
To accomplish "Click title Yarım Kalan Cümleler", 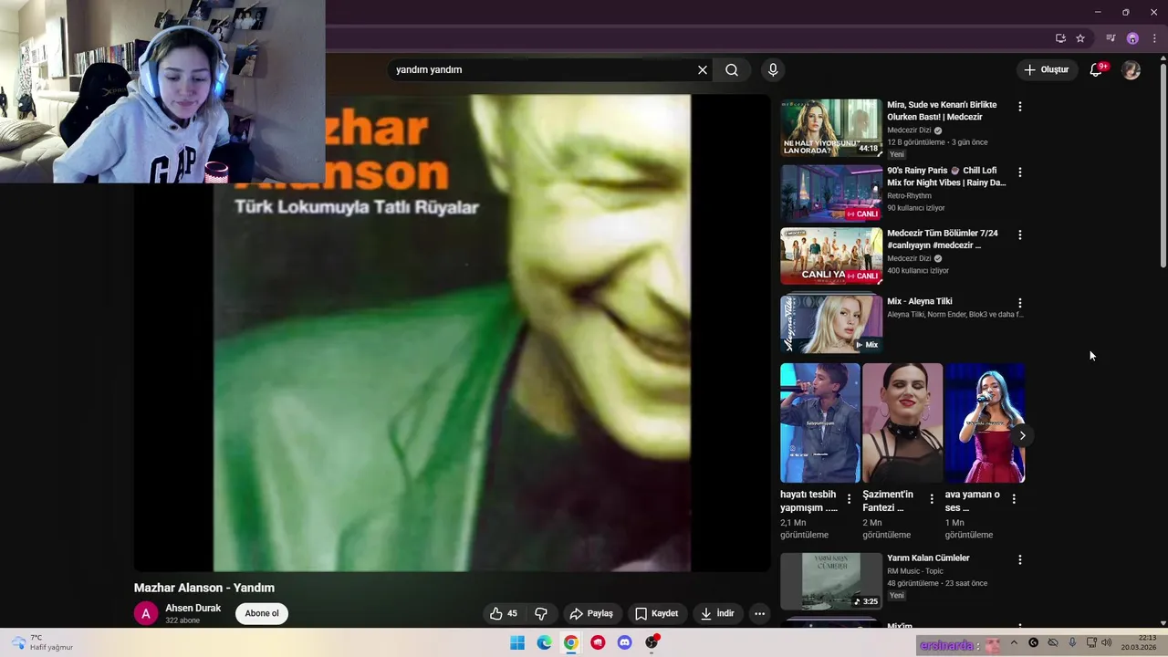I will [x=928, y=558].
